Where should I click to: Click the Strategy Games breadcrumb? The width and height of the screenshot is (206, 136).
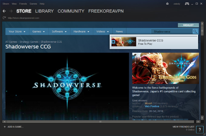[x=29, y=42]
